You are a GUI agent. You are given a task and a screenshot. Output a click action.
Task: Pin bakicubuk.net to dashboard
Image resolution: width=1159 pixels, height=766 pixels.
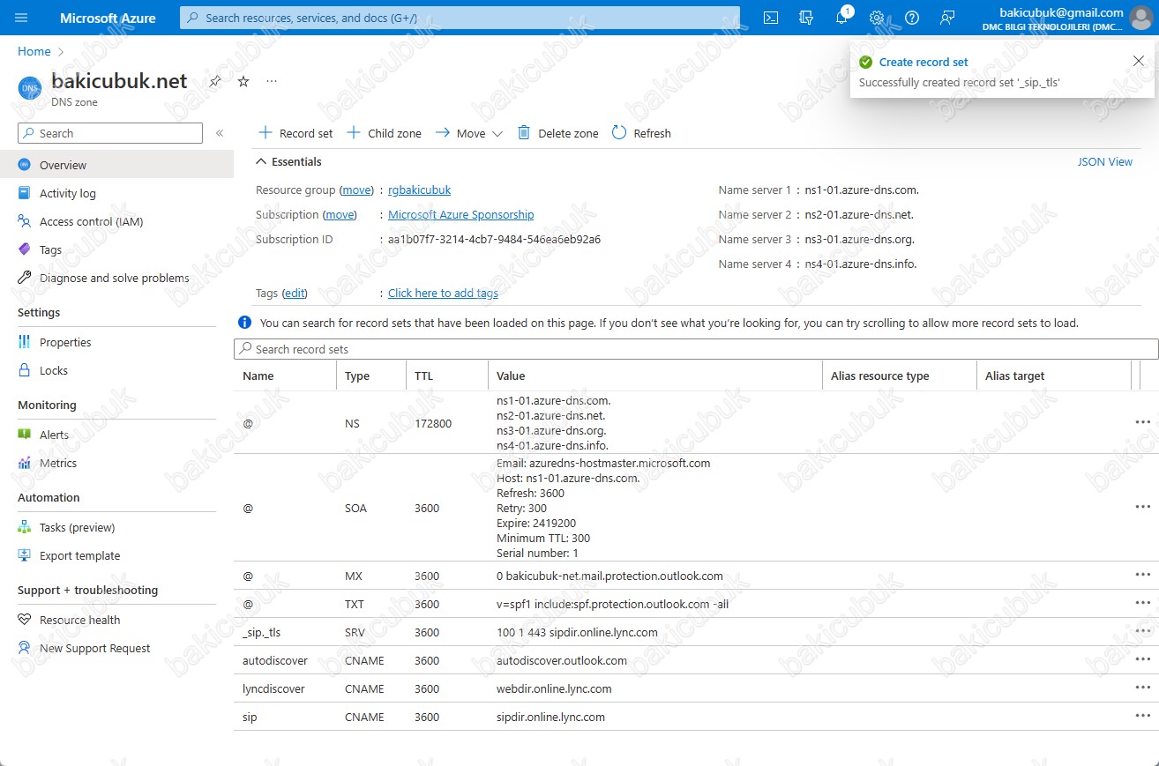tap(215, 81)
